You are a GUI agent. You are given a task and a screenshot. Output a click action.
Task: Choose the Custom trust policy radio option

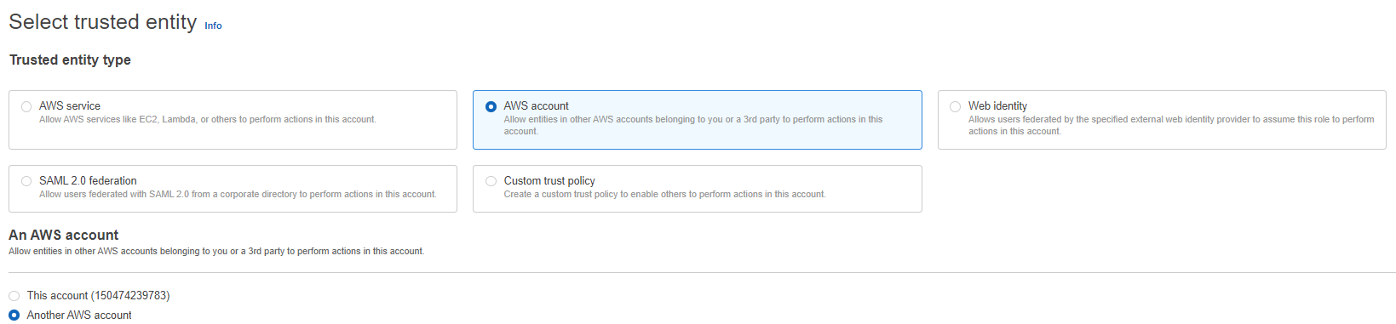pos(491,181)
